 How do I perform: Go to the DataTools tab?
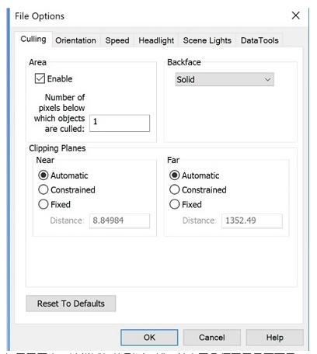coord(260,40)
